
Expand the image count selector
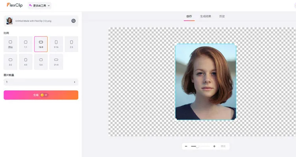pyautogui.click(x=41, y=82)
